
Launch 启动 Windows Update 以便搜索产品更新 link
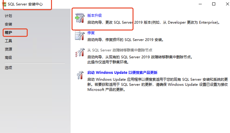(x=122, y=73)
